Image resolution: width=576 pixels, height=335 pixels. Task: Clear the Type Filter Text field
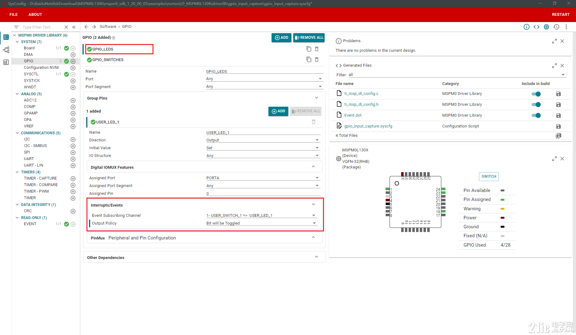[66, 27]
